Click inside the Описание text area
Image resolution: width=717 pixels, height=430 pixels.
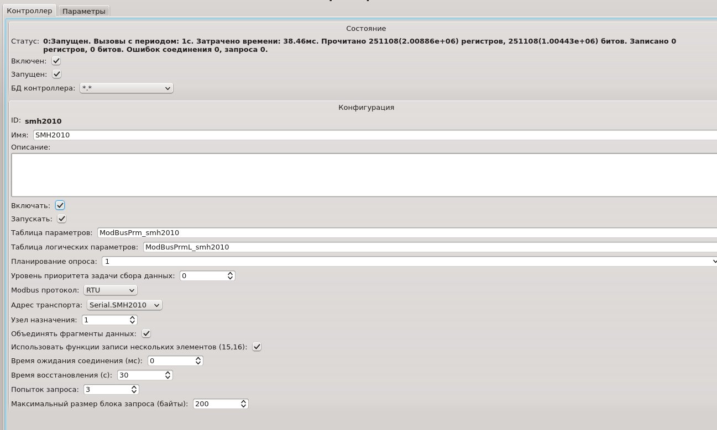coord(364,174)
